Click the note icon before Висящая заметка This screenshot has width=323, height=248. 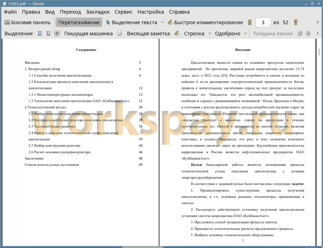click(x=120, y=33)
